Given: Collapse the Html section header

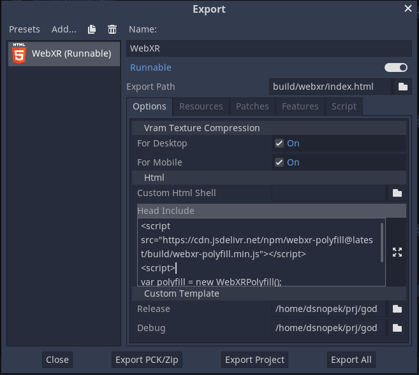Looking at the screenshot, I should pos(269,178).
